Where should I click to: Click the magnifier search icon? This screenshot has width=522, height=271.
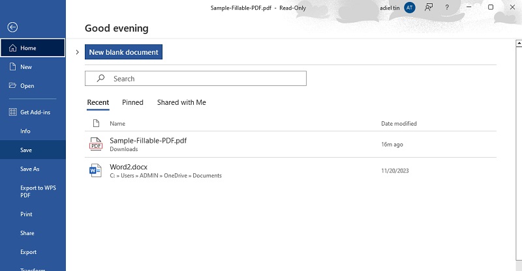point(100,78)
